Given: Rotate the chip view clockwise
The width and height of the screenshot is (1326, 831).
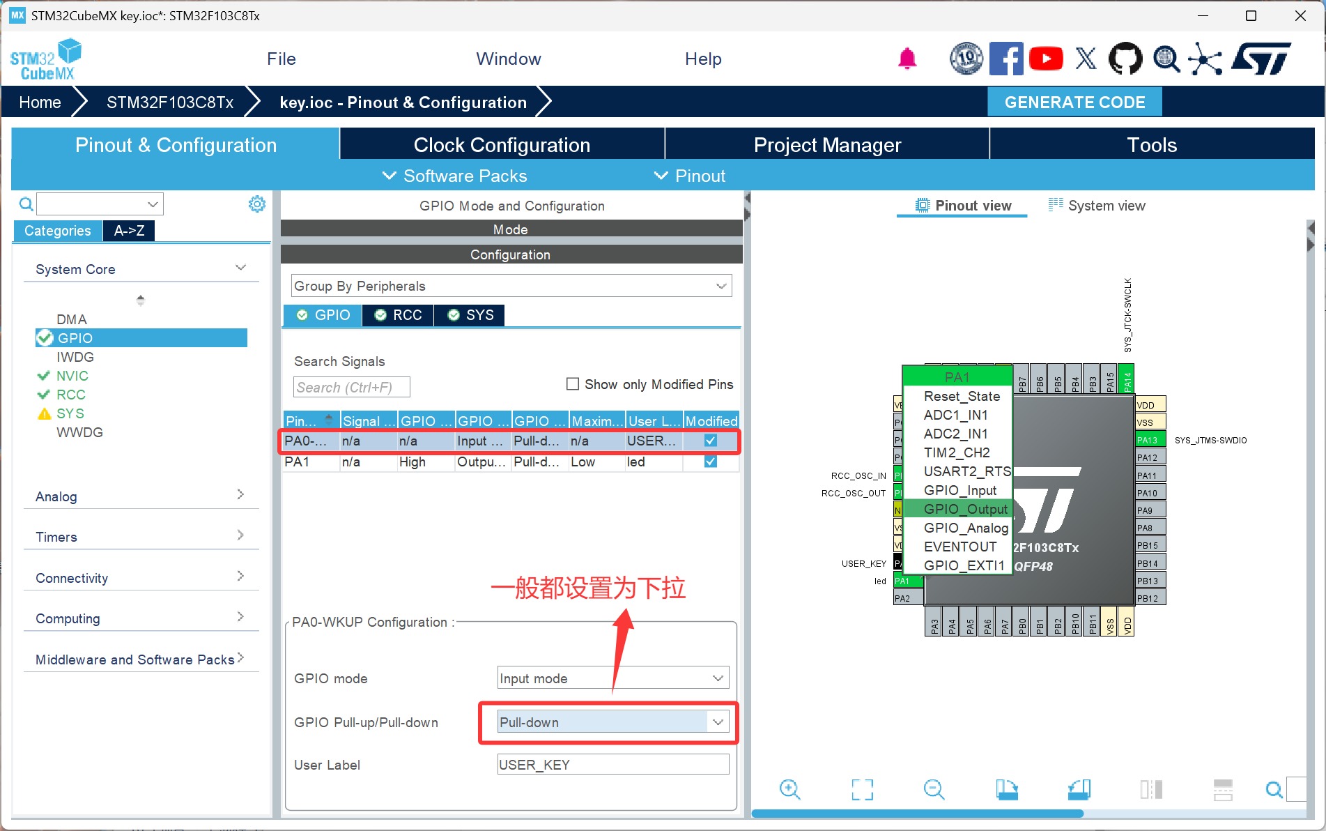Looking at the screenshot, I should coord(1007,789).
